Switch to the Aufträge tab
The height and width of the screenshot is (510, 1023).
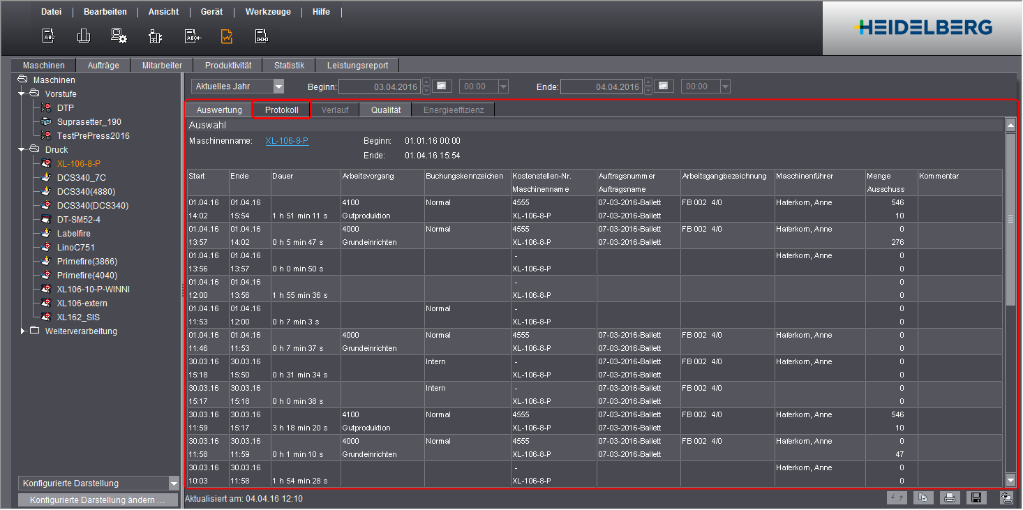click(x=103, y=65)
